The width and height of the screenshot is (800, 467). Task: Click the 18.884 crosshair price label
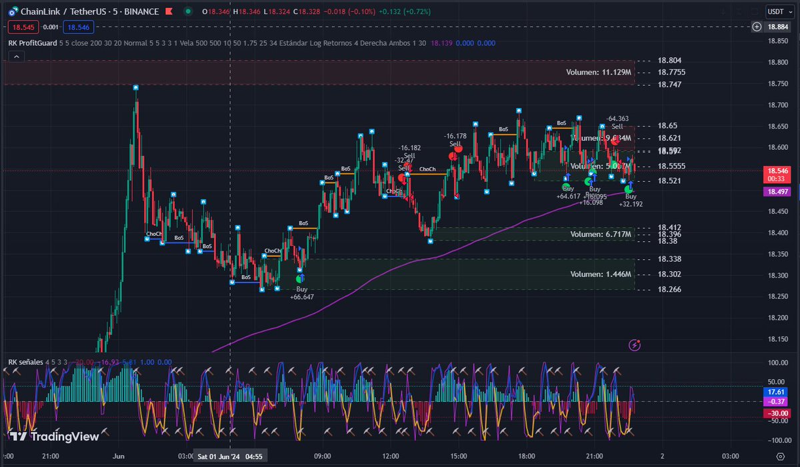777,27
